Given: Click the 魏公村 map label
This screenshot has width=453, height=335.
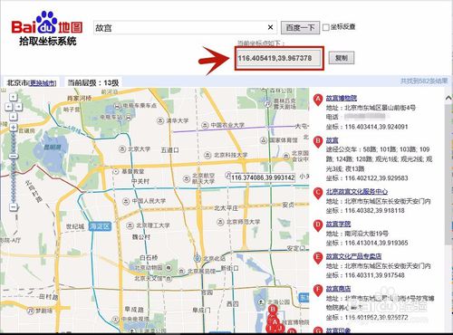Looking at the screenshot, I should pos(141,237).
